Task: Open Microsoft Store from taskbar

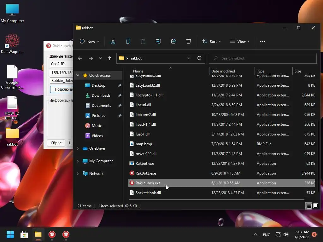Action: point(24,234)
